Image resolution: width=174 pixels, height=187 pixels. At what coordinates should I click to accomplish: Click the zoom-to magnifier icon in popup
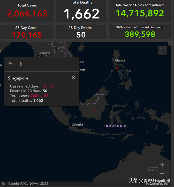pos(11,64)
